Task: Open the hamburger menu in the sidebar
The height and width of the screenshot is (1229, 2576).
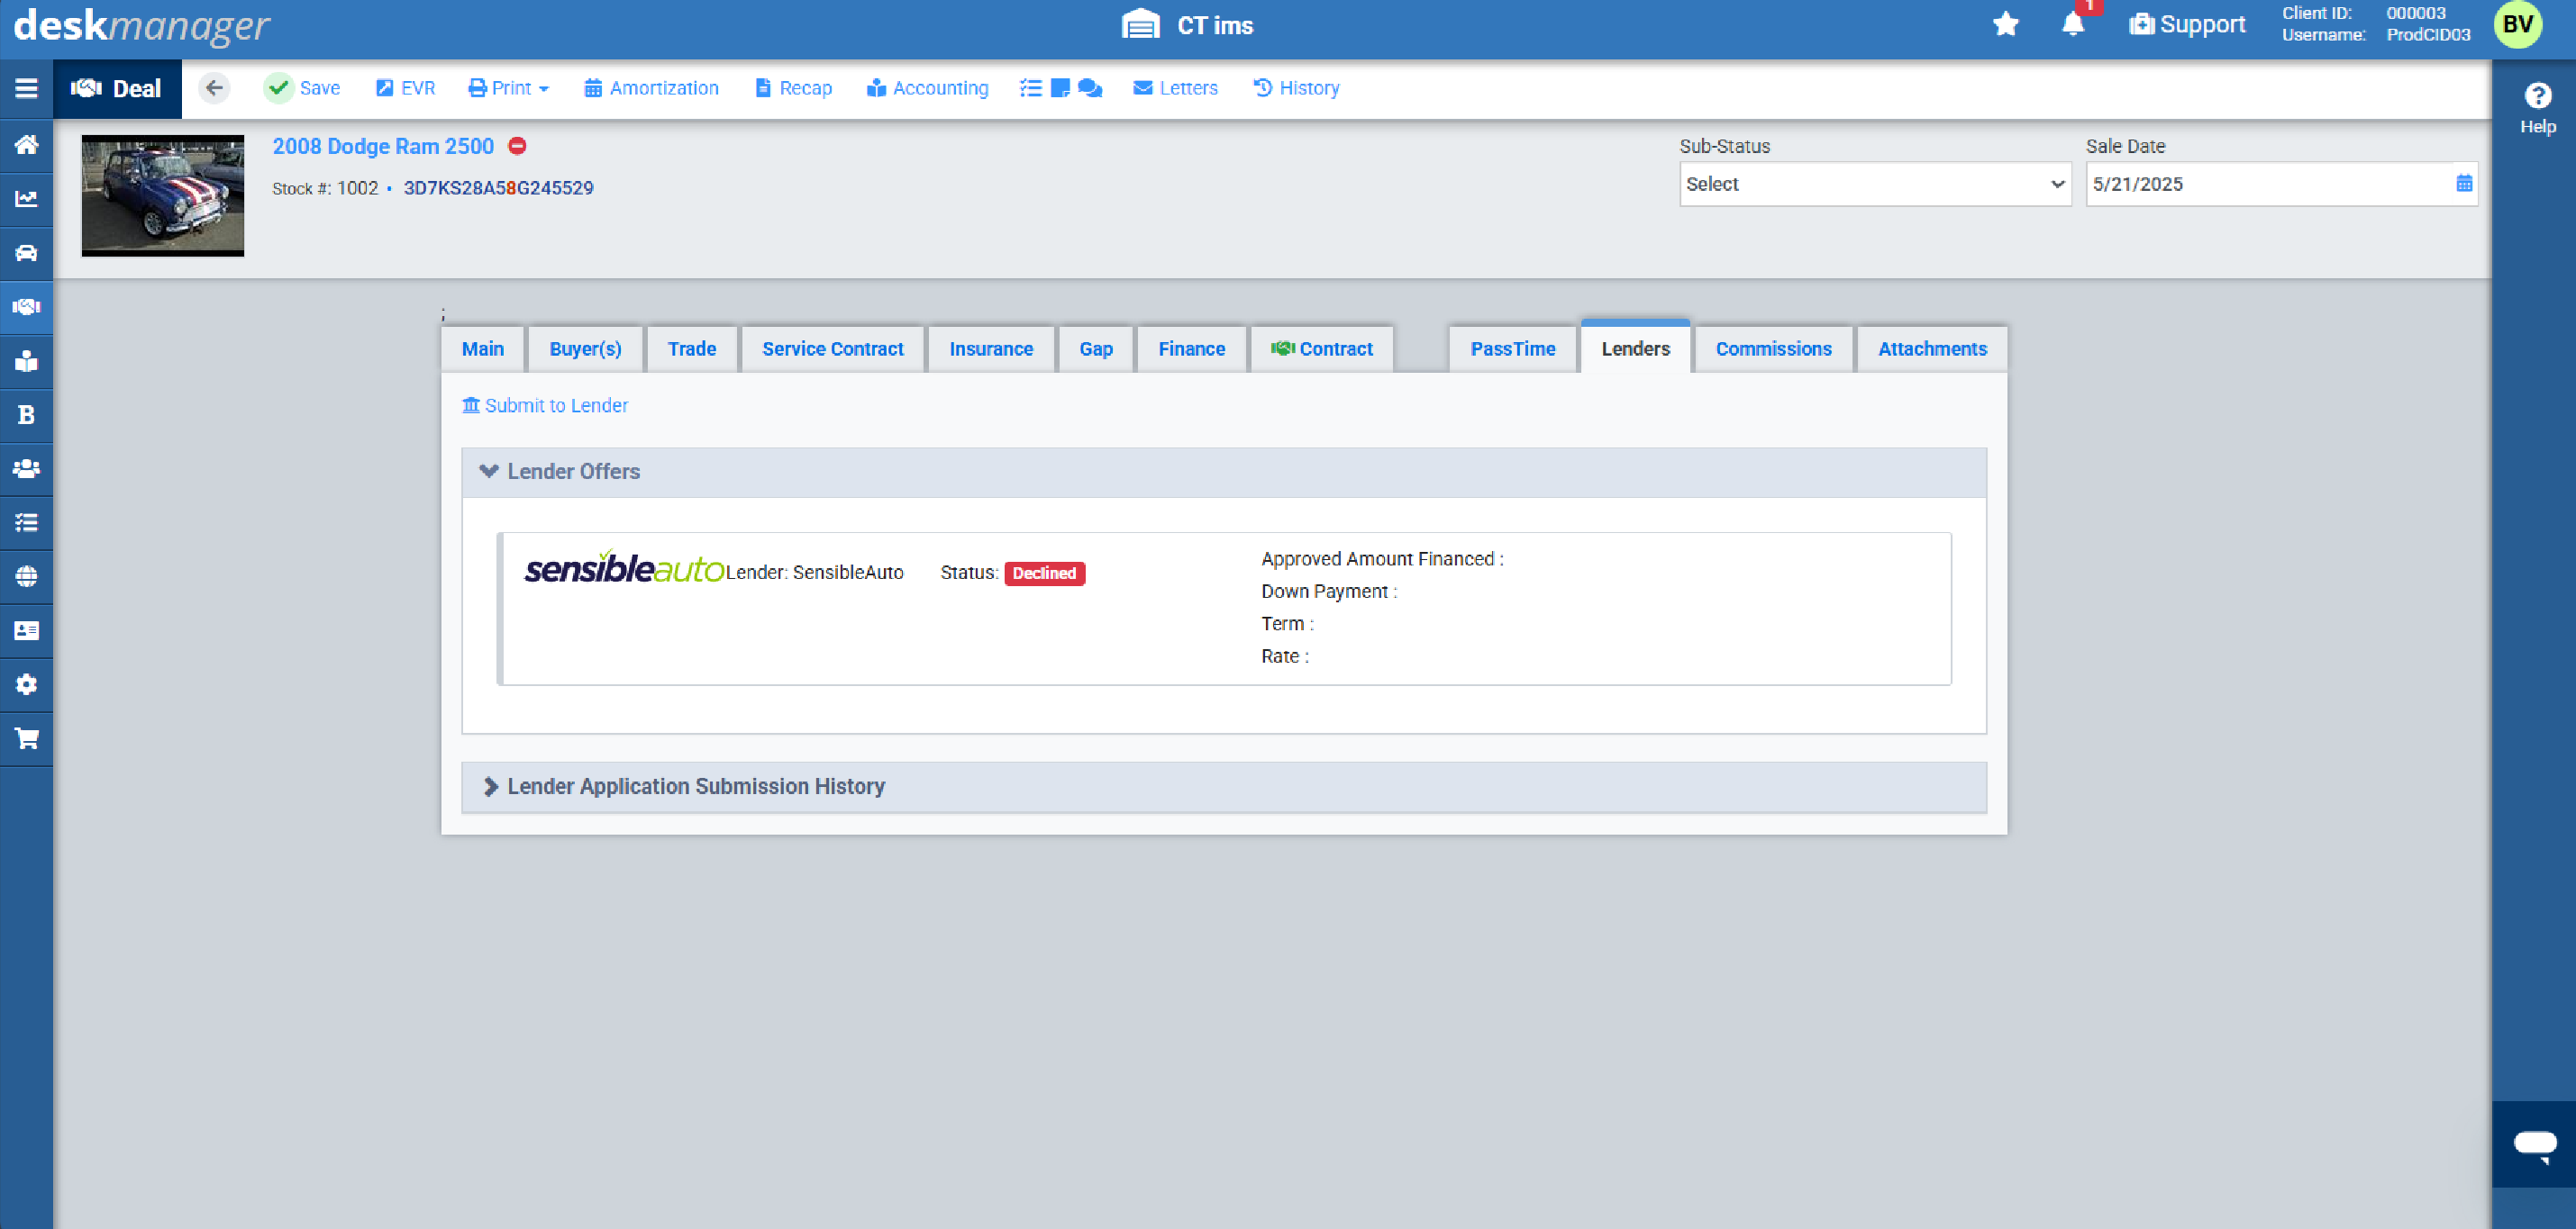Action: [x=26, y=88]
